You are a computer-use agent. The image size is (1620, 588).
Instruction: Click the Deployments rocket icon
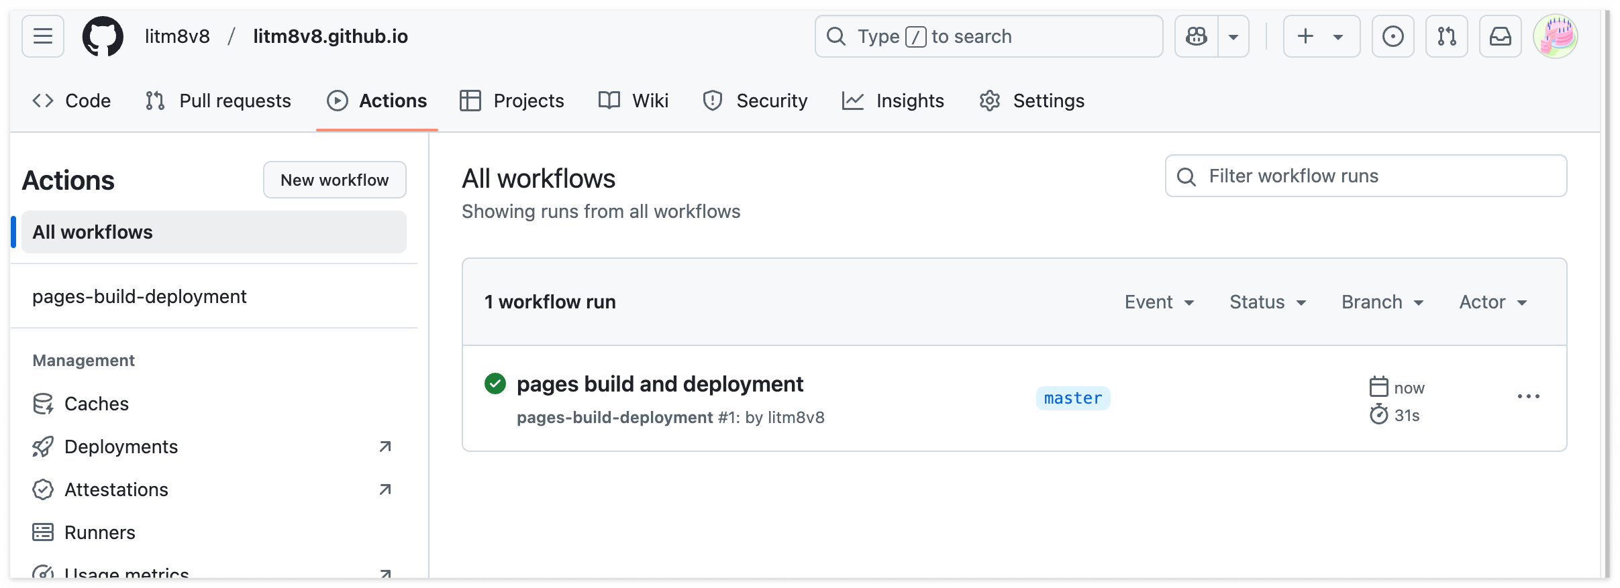[43, 447]
